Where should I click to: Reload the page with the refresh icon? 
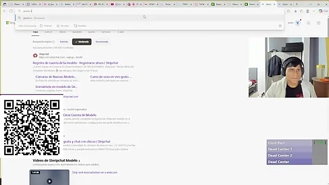[x=11, y=11]
